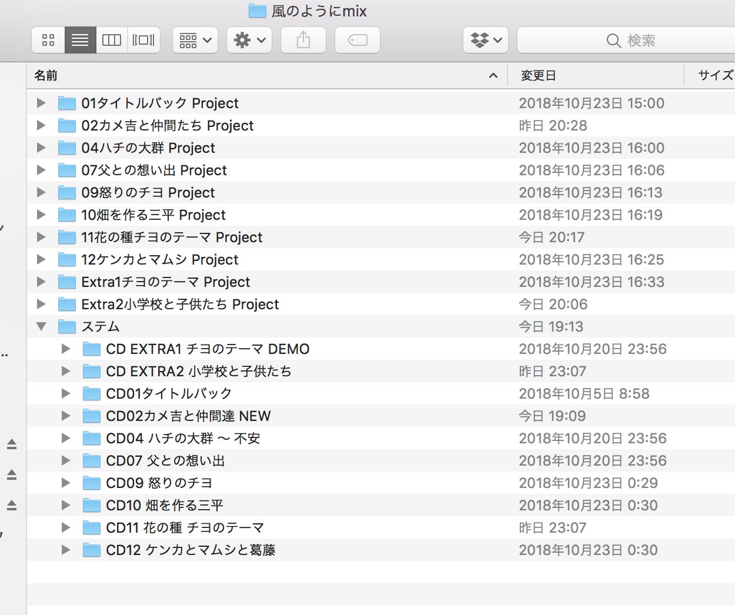Expand the 01タイトルバック Project folder
This screenshot has height=615, width=735.
pos(41,103)
